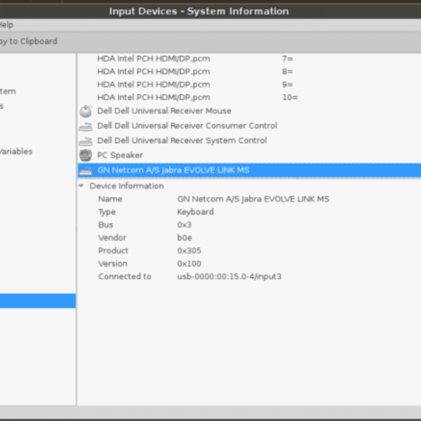
Task: Click the keyboard icon beside Dell System Control
Action: click(x=86, y=141)
